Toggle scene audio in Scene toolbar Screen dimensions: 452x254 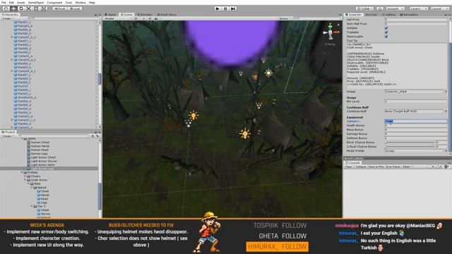coord(150,18)
